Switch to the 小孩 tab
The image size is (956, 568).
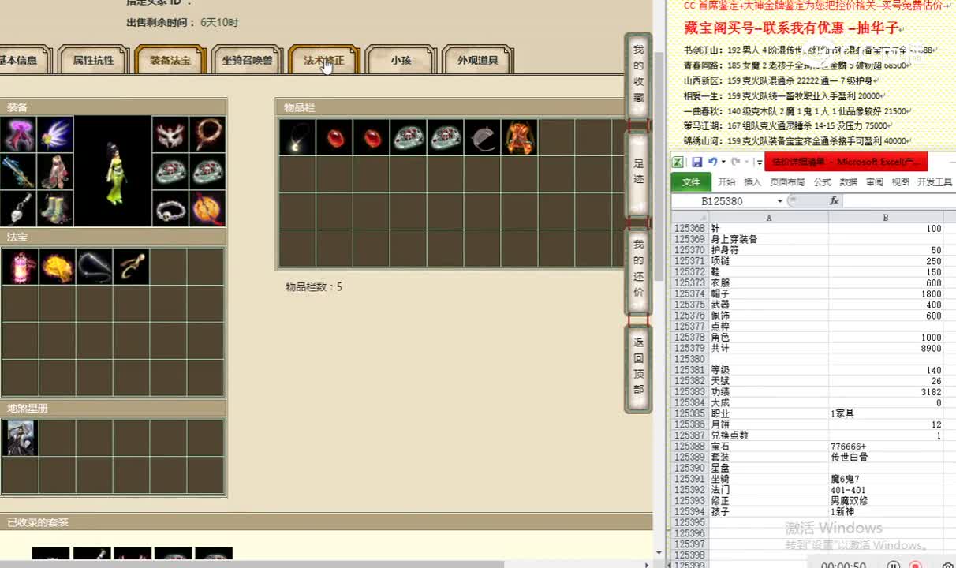click(x=401, y=60)
